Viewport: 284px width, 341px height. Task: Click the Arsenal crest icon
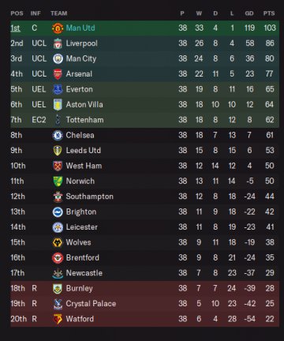[58, 74]
